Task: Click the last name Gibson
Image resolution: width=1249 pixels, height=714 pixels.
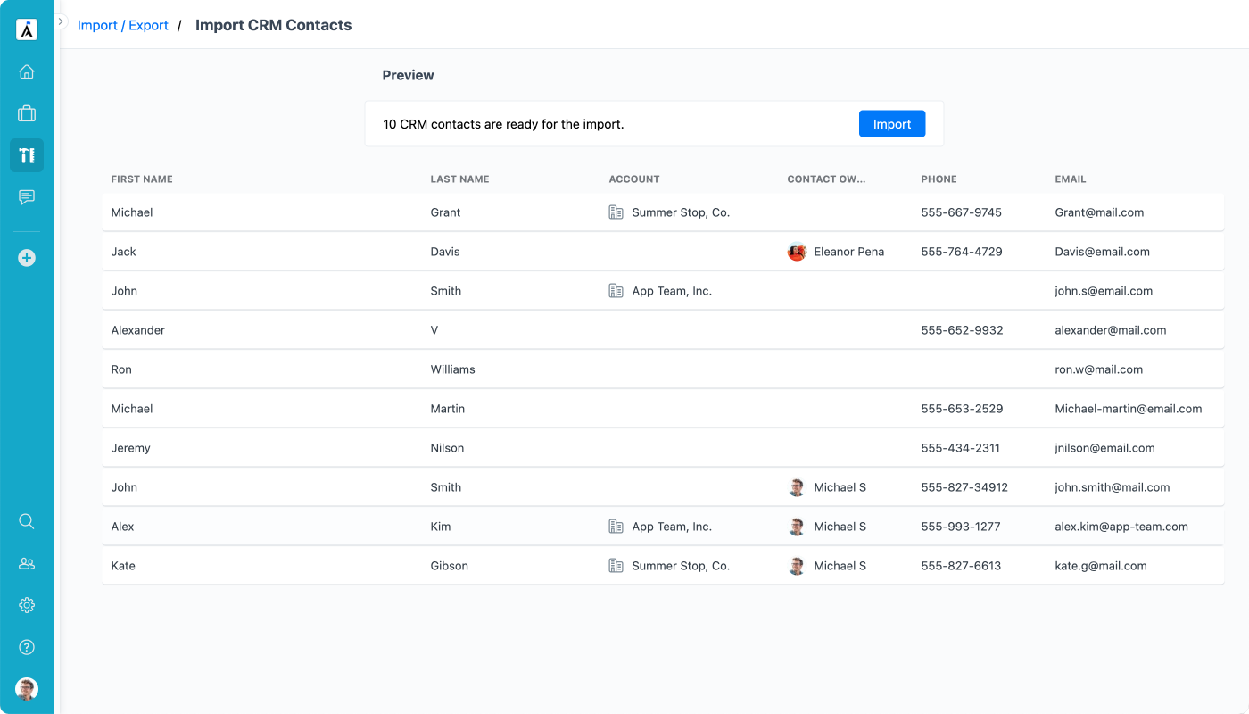Action: tap(450, 566)
